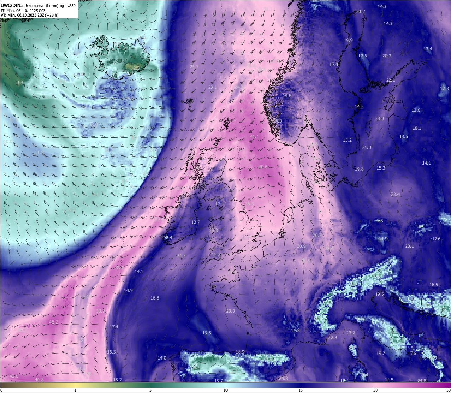
Task: Click the 5 tick on the color scale
Action: click(x=150, y=390)
